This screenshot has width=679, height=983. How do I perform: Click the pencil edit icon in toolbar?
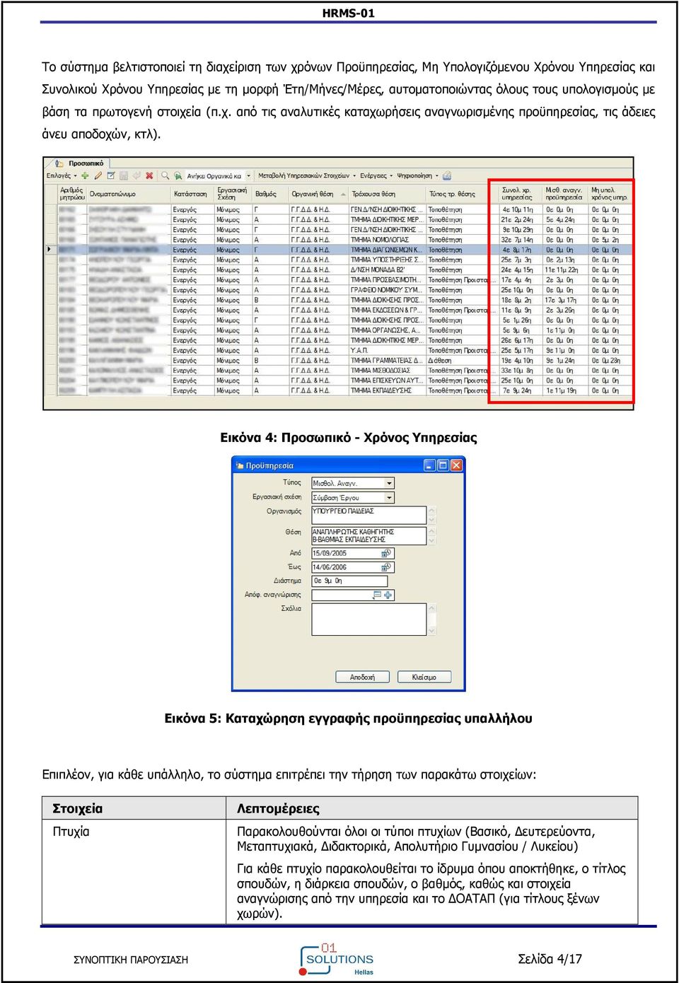pyautogui.click(x=98, y=175)
